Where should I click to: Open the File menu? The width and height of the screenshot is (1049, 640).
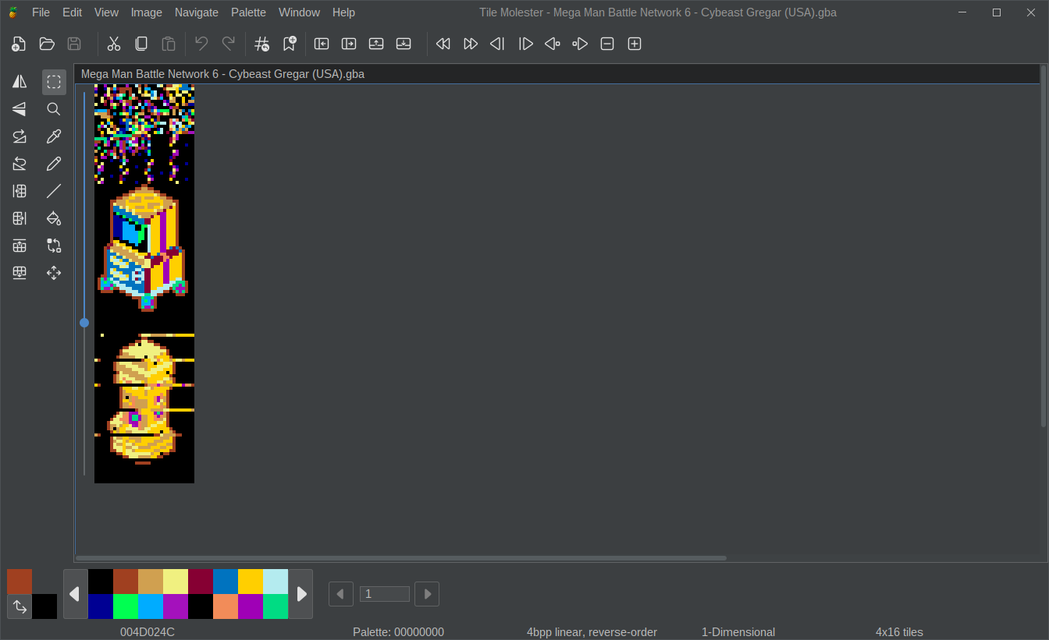tap(41, 12)
